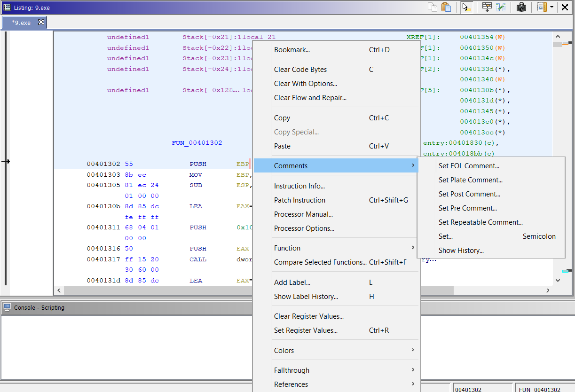575x392 pixels.
Task: Click the Paste clipboard icon in the toolbar
Action: 446,7
